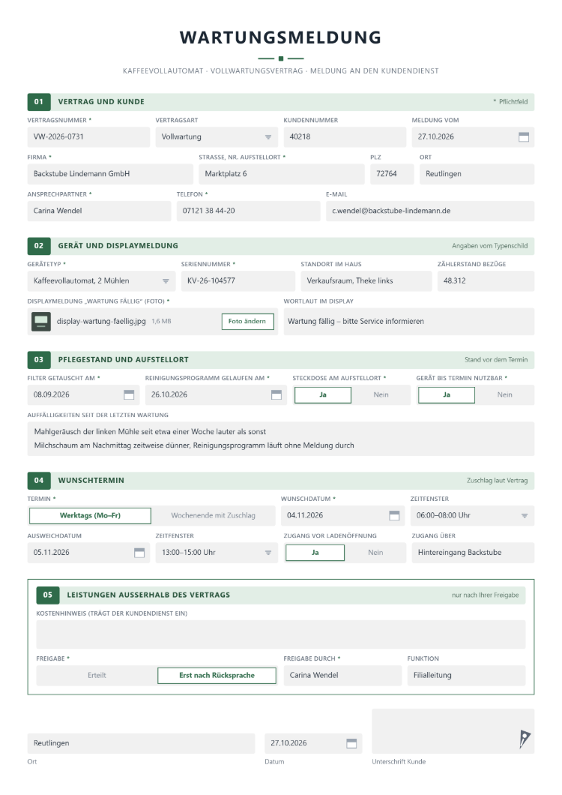Select Ja for Steckdose am Aufstellort
This screenshot has width=562, height=795.
(323, 395)
